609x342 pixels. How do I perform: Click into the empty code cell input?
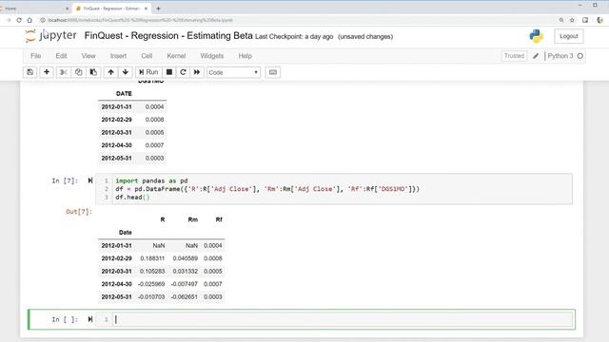(x=343, y=319)
